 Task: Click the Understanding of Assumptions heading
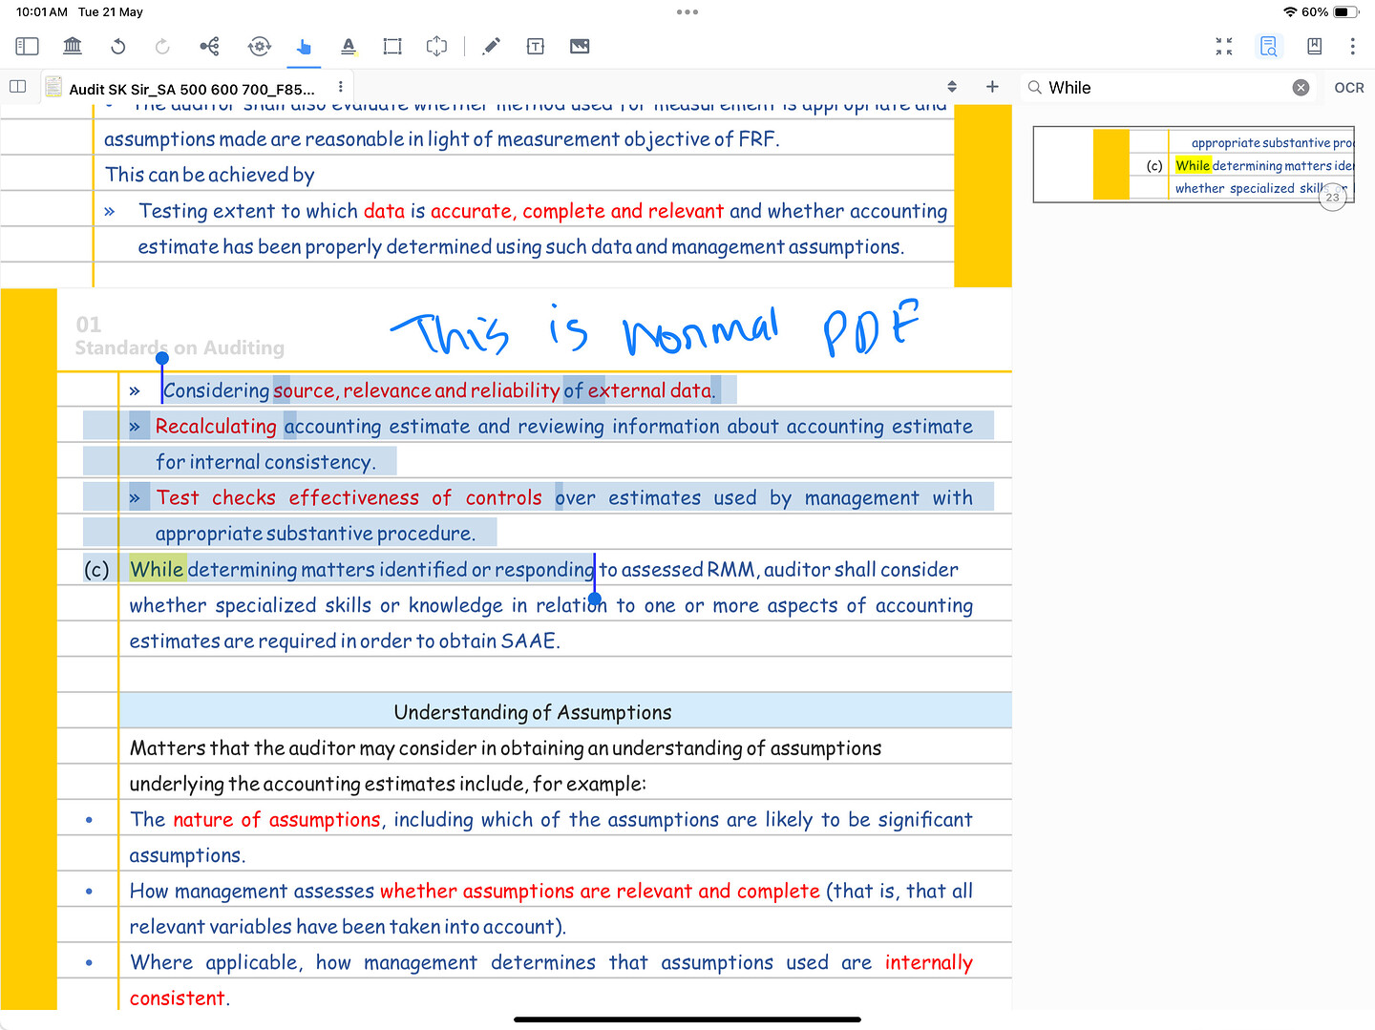coord(533,713)
